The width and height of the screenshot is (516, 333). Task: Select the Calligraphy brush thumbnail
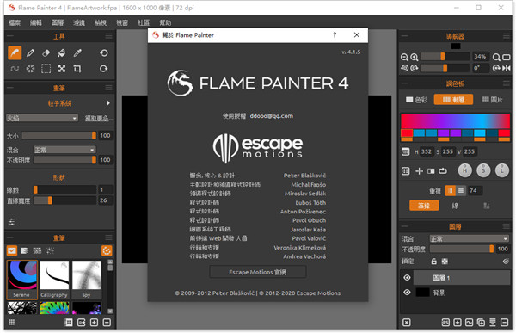click(54, 280)
